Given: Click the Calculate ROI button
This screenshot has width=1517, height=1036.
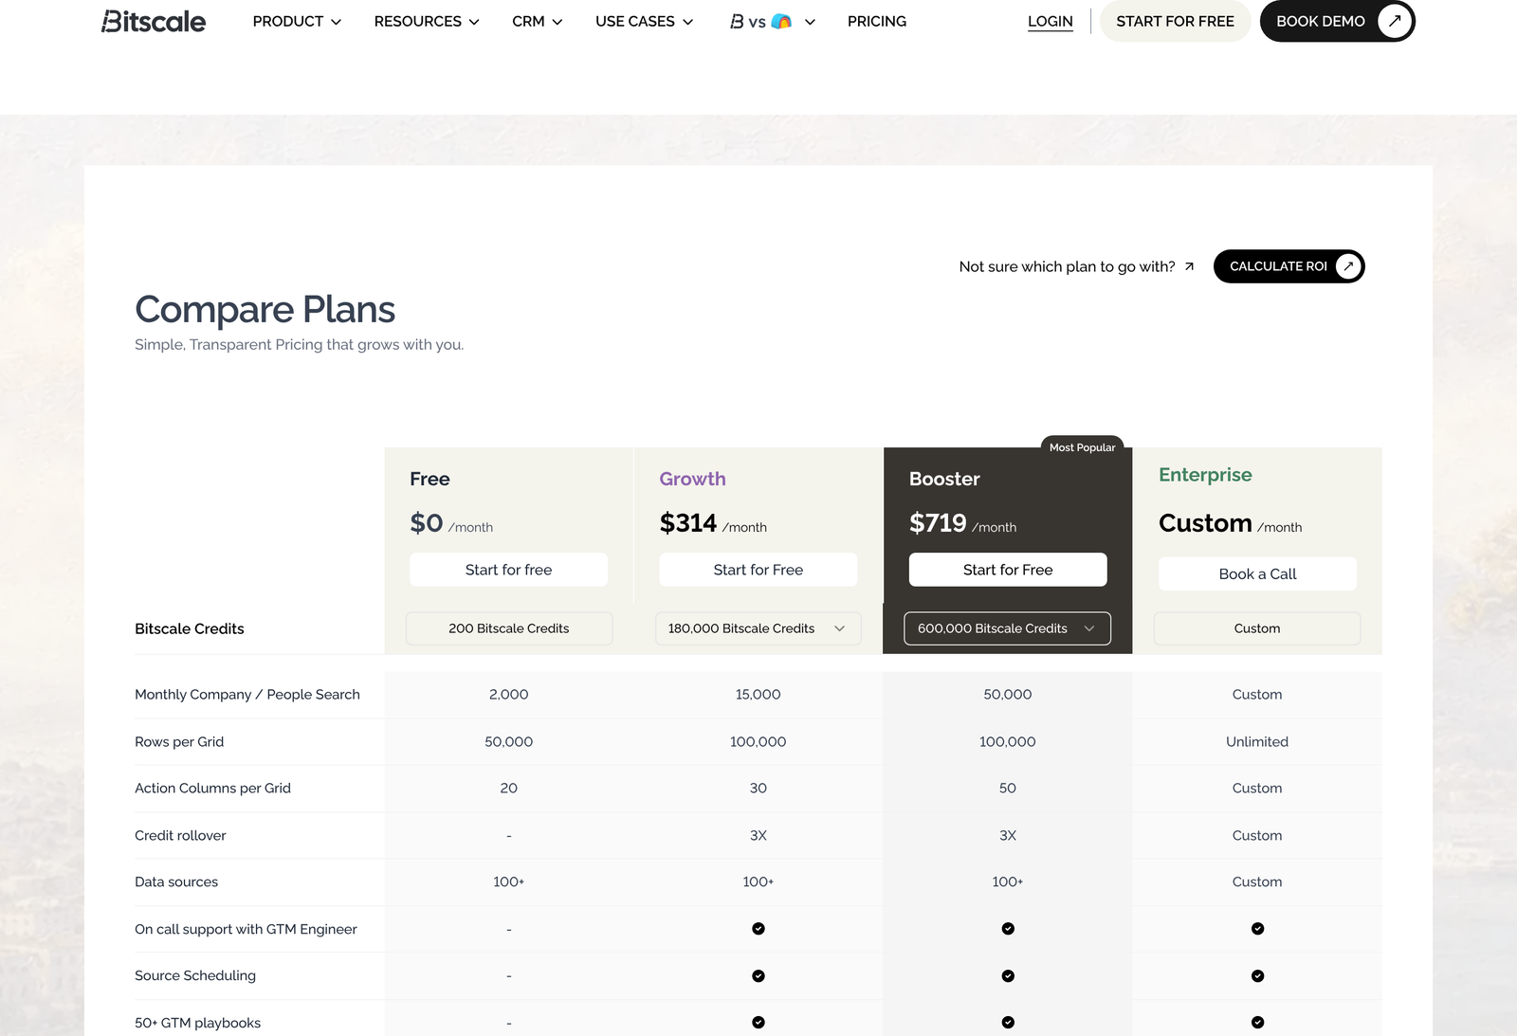Looking at the screenshot, I should 1289,266.
